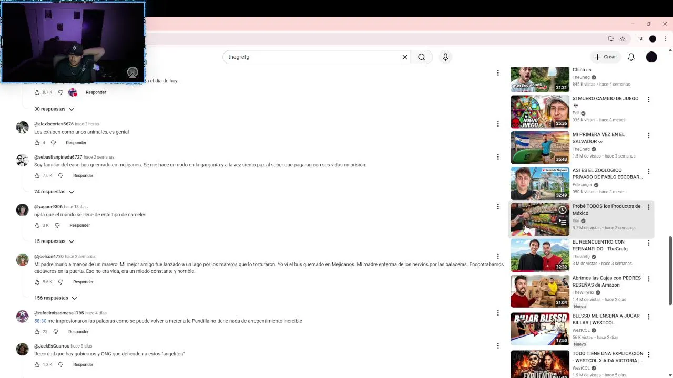The width and height of the screenshot is (673, 378).
Task: Open options menu for @yaguer9306 comment
Action: coord(498,207)
